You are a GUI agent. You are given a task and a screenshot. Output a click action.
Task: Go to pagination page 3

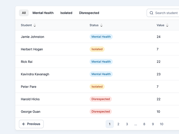tap(127, 124)
